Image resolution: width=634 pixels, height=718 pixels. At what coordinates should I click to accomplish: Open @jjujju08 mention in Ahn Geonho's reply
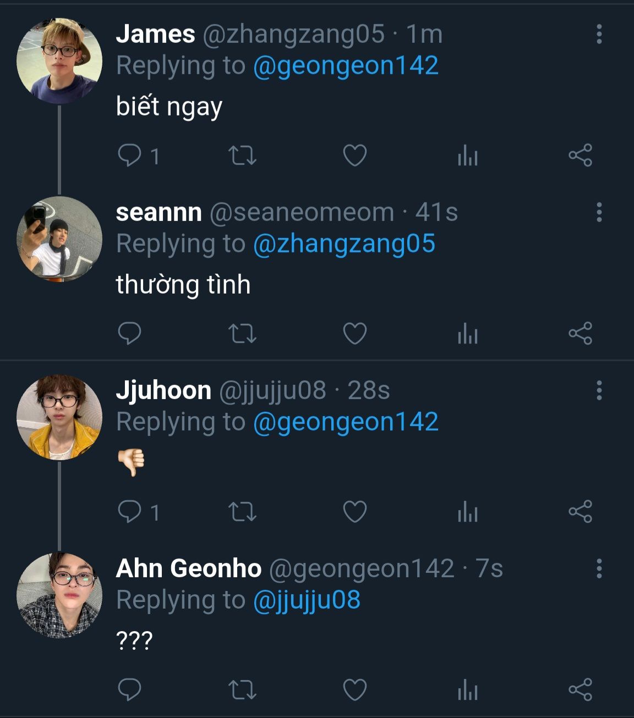(307, 600)
